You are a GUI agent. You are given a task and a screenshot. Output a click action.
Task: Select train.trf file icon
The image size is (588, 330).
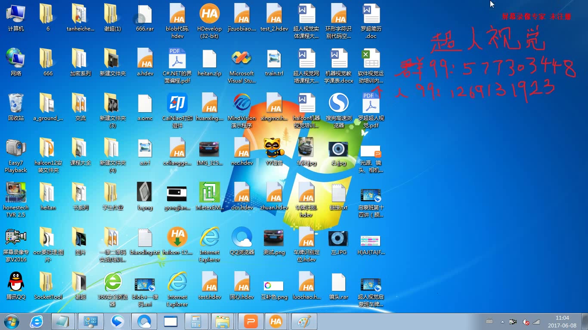point(274,62)
